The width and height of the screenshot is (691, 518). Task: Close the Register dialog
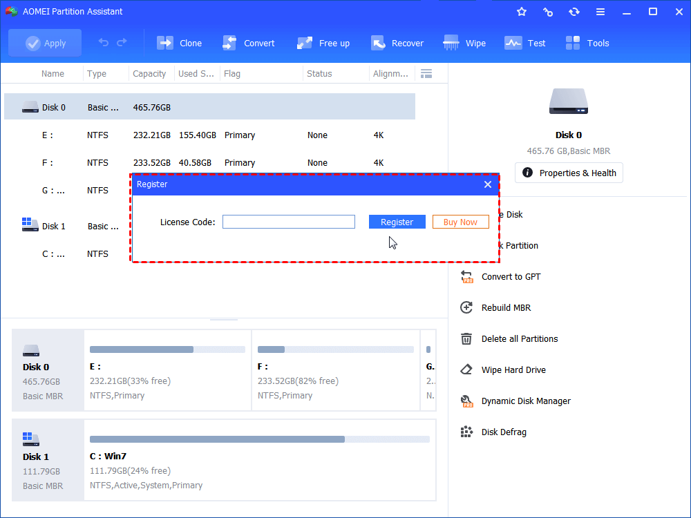487,184
